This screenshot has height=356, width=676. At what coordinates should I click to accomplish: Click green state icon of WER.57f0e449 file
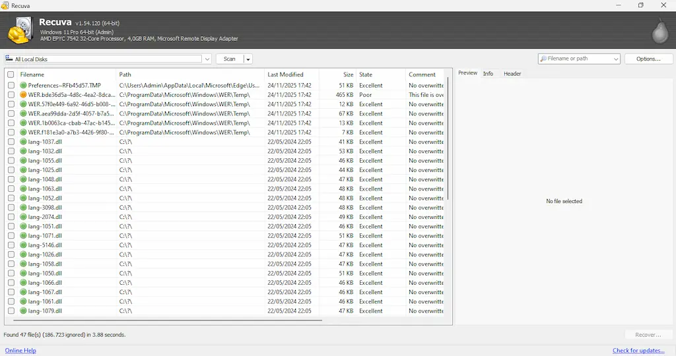[x=23, y=104]
